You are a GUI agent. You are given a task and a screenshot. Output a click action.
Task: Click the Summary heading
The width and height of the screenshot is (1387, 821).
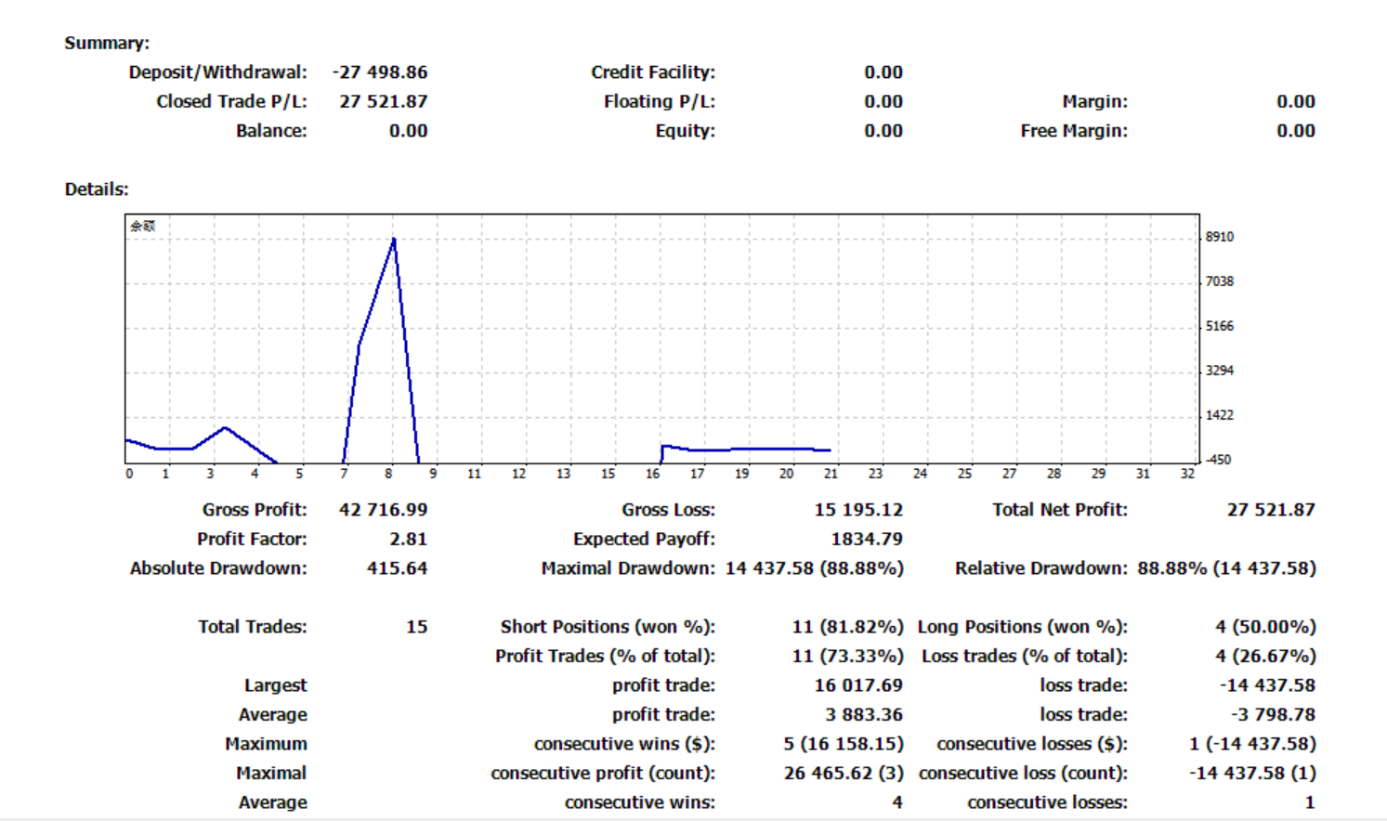click(107, 43)
